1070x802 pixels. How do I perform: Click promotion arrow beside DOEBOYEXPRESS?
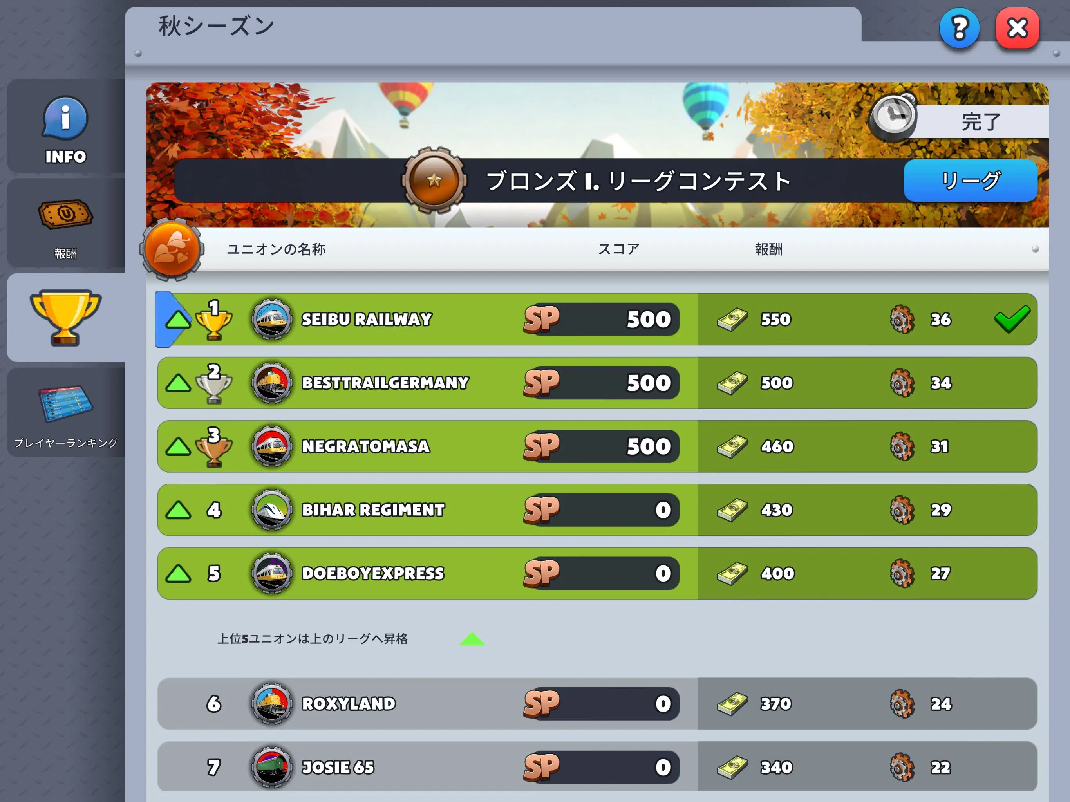pyautogui.click(x=178, y=574)
